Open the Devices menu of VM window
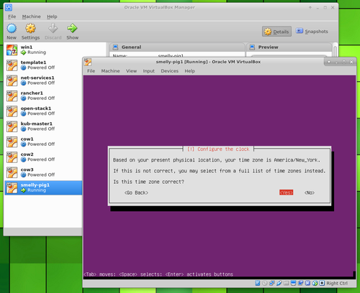 pos(170,71)
